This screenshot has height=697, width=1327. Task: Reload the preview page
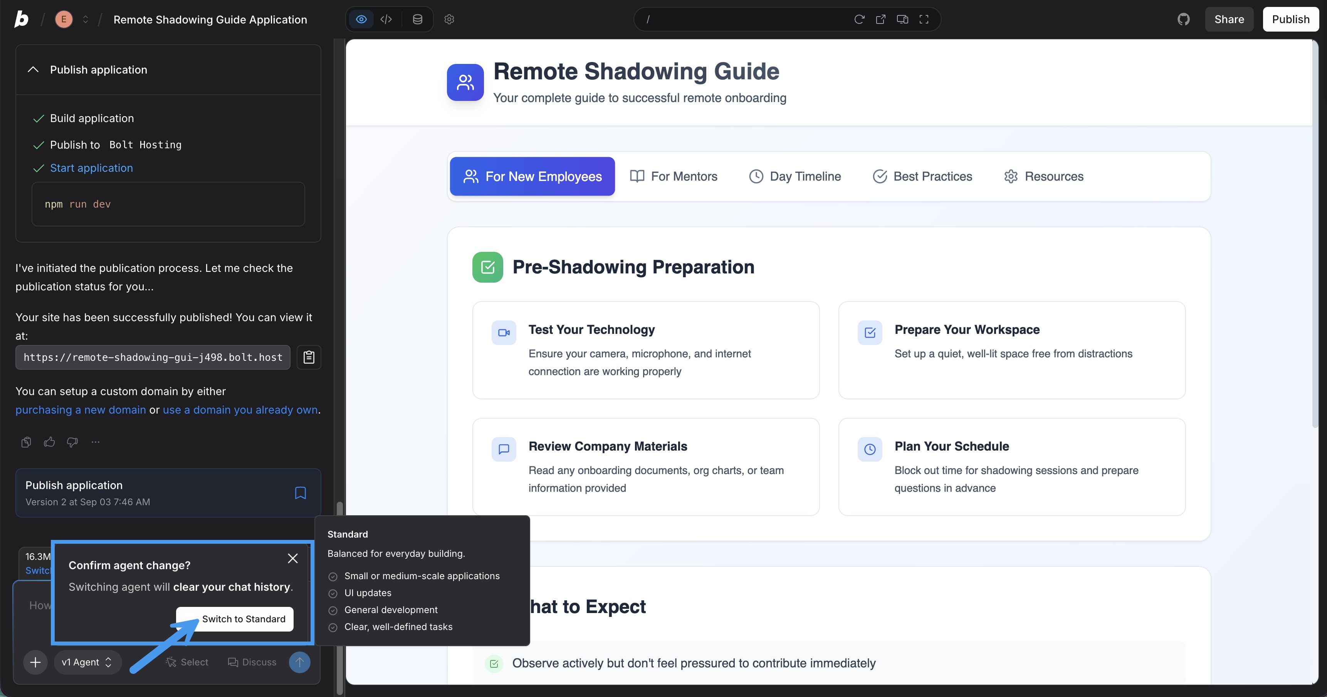pos(859,19)
